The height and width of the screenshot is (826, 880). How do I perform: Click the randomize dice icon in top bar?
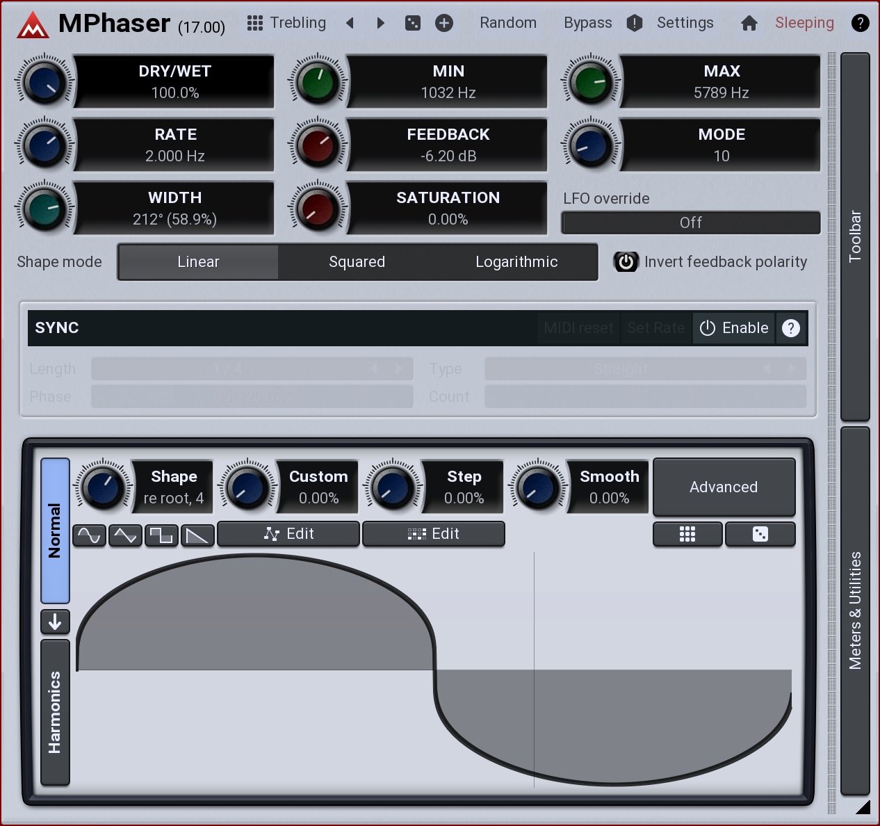click(x=413, y=23)
